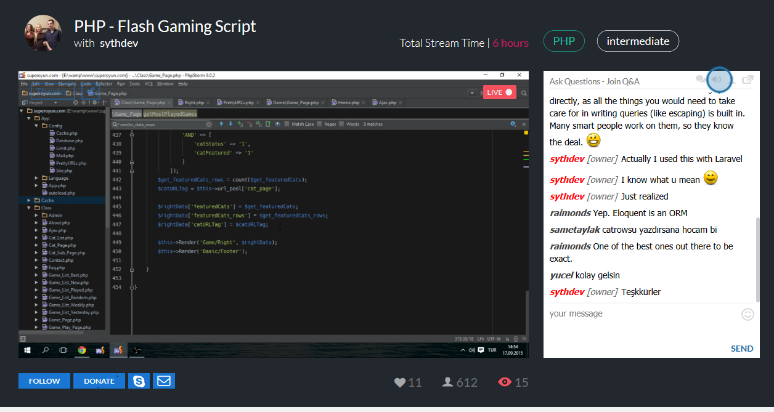The height and width of the screenshot is (412, 774).
Task: Clear the similar_data_rows search field
Action: pyautogui.click(x=208, y=124)
